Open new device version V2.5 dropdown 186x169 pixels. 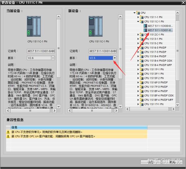pos(115,58)
